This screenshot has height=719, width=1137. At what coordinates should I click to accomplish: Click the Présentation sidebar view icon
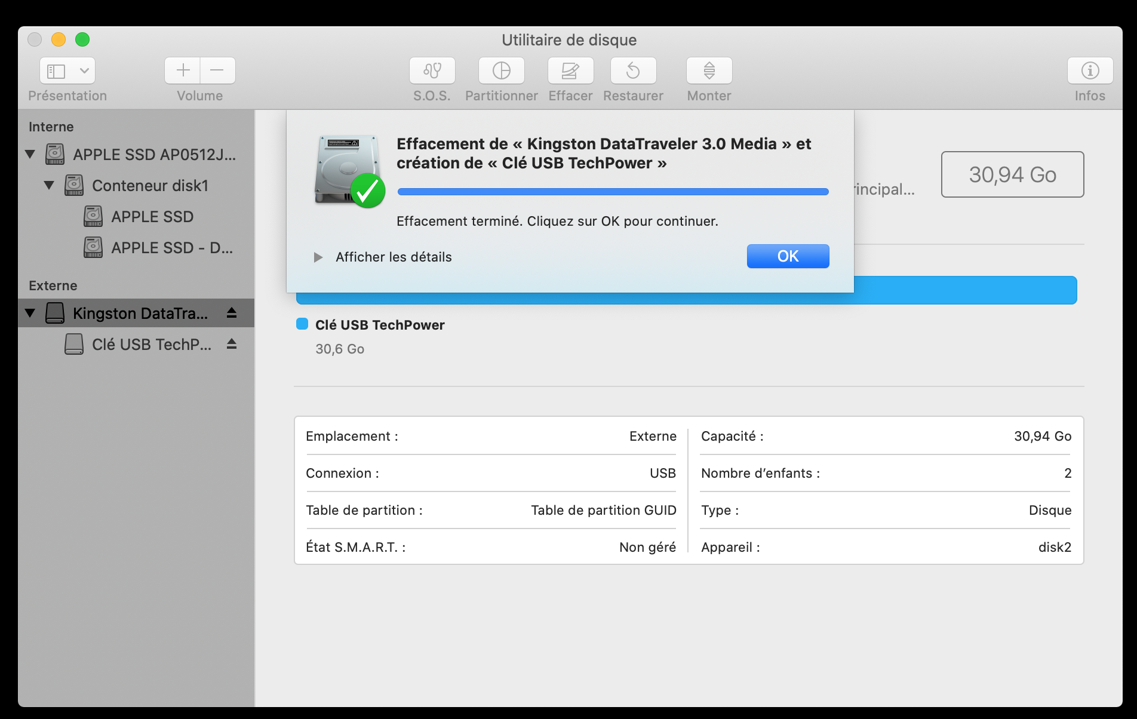[56, 71]
